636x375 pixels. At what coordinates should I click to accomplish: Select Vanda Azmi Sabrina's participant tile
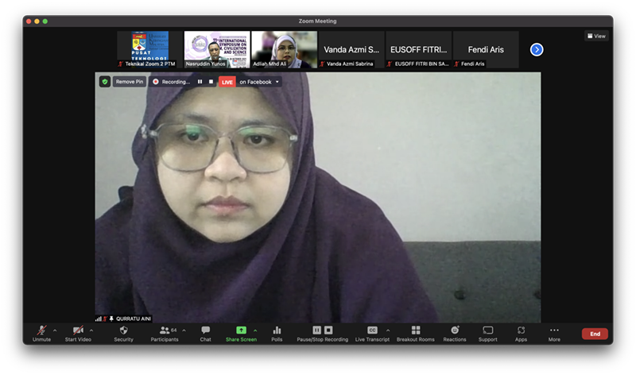tap(351, 50)
